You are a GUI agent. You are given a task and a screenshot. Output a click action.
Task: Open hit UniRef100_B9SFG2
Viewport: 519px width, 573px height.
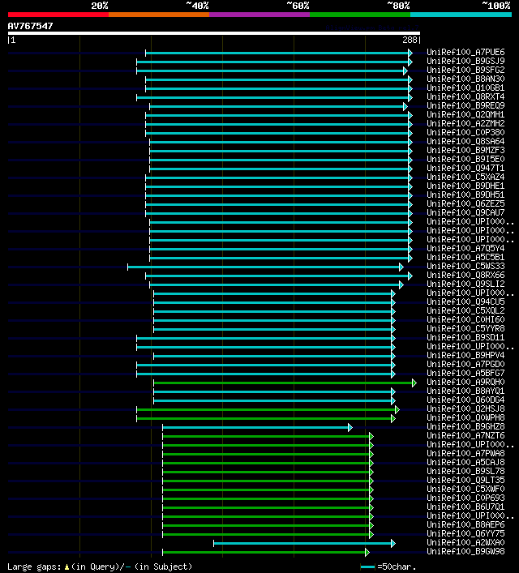click(x=465, y=70)
